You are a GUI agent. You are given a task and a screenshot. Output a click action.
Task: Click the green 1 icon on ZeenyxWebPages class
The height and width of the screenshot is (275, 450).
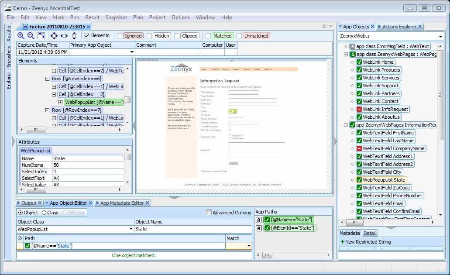click(x=353, y=54)
